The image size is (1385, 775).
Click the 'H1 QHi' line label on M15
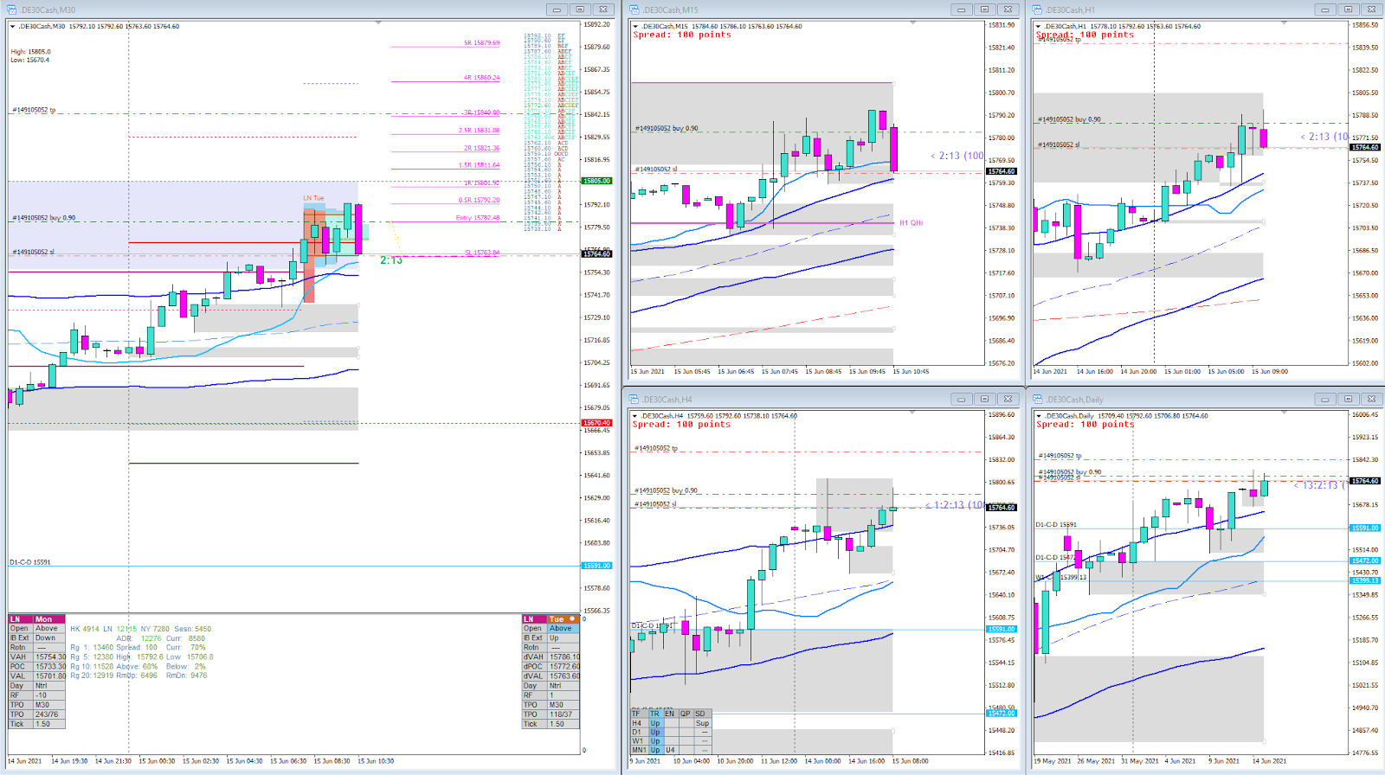(911, 223)
